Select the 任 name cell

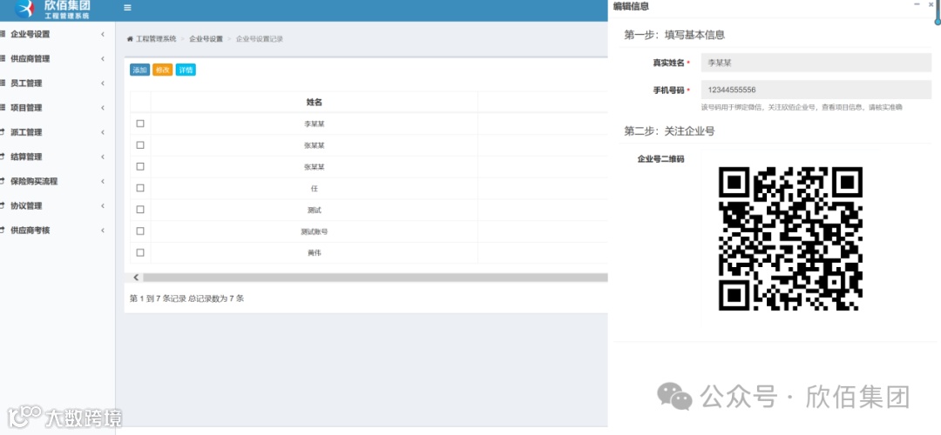314,188
